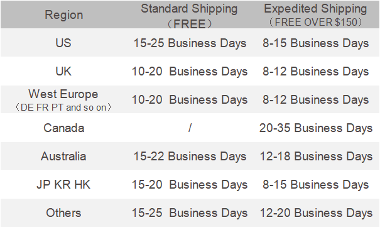The height and width of the screenshot is (227, 380).
Task: Select the US region cell
Action: pyautogui.click(x=63, y=43)
